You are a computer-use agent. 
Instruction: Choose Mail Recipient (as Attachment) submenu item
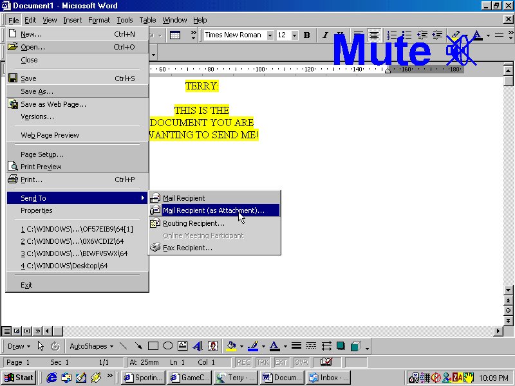pyautogui.click(x=215, y=210)
